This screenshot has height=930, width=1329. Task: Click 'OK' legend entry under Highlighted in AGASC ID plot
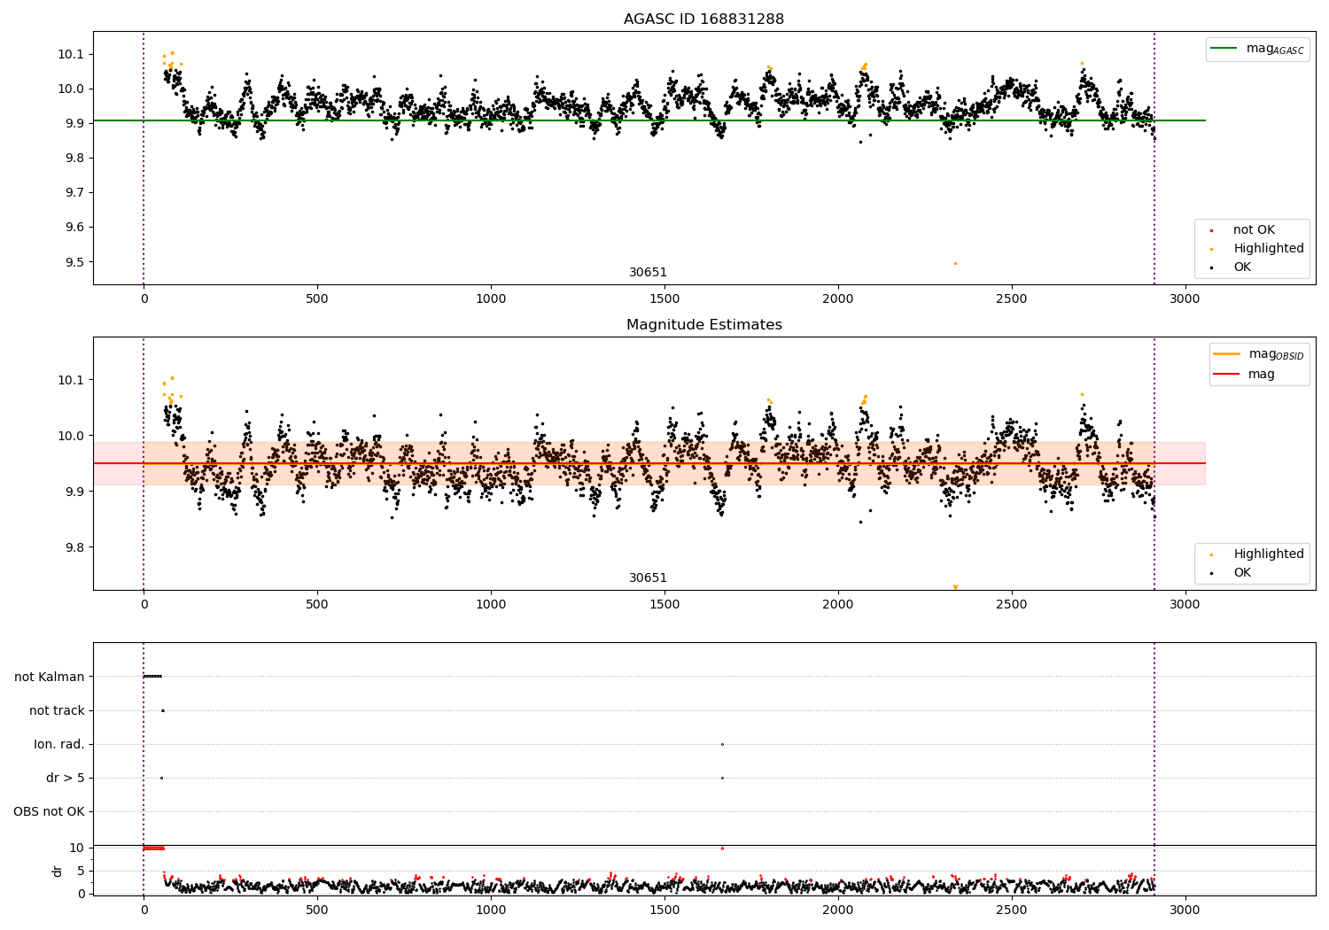click(x=1230, y=267)
